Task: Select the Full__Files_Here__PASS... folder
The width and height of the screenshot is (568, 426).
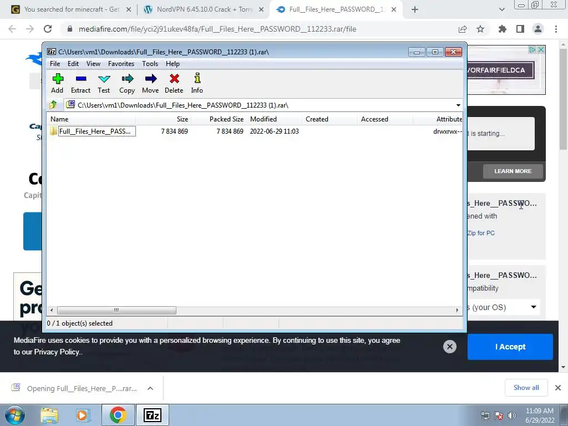Action: pyautogui.click(x=93, y=131)
